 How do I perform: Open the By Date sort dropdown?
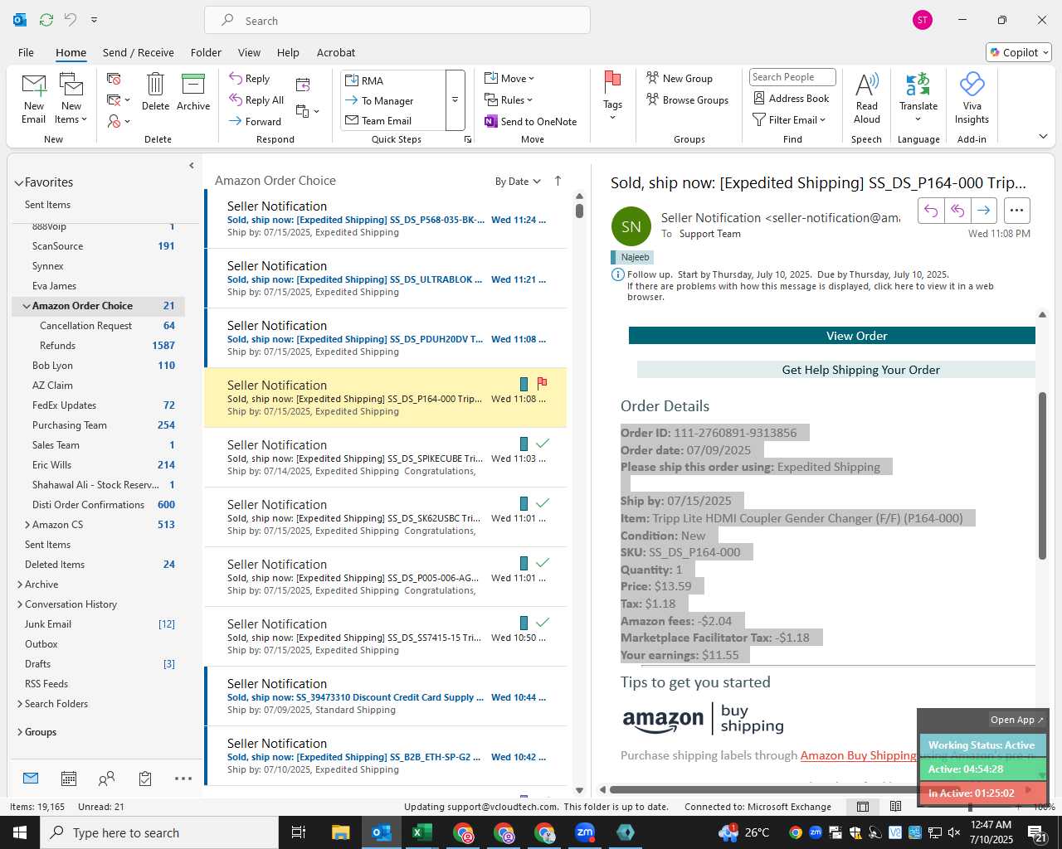[x=518, y=182]
